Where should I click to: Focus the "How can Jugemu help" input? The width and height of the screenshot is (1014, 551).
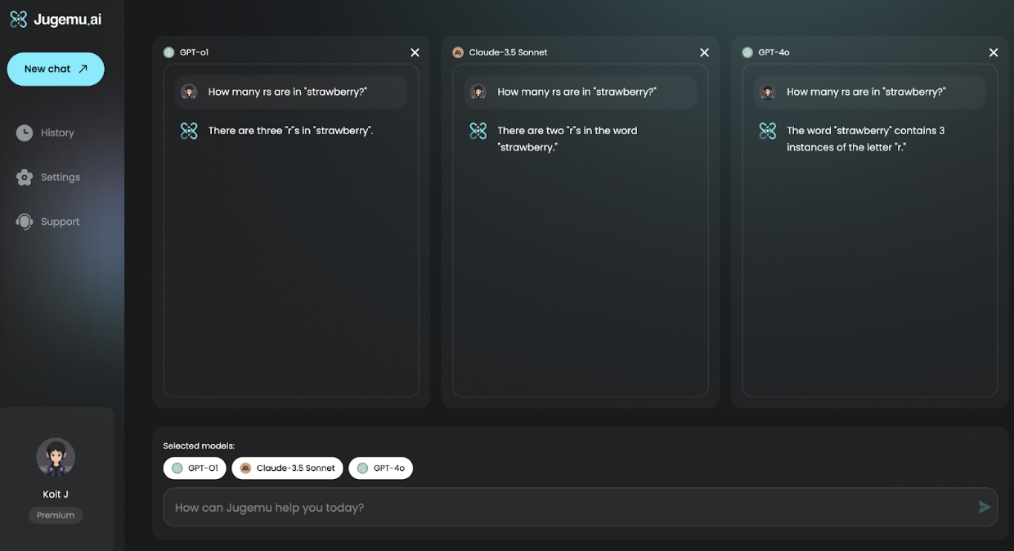[x=564, y=508]
